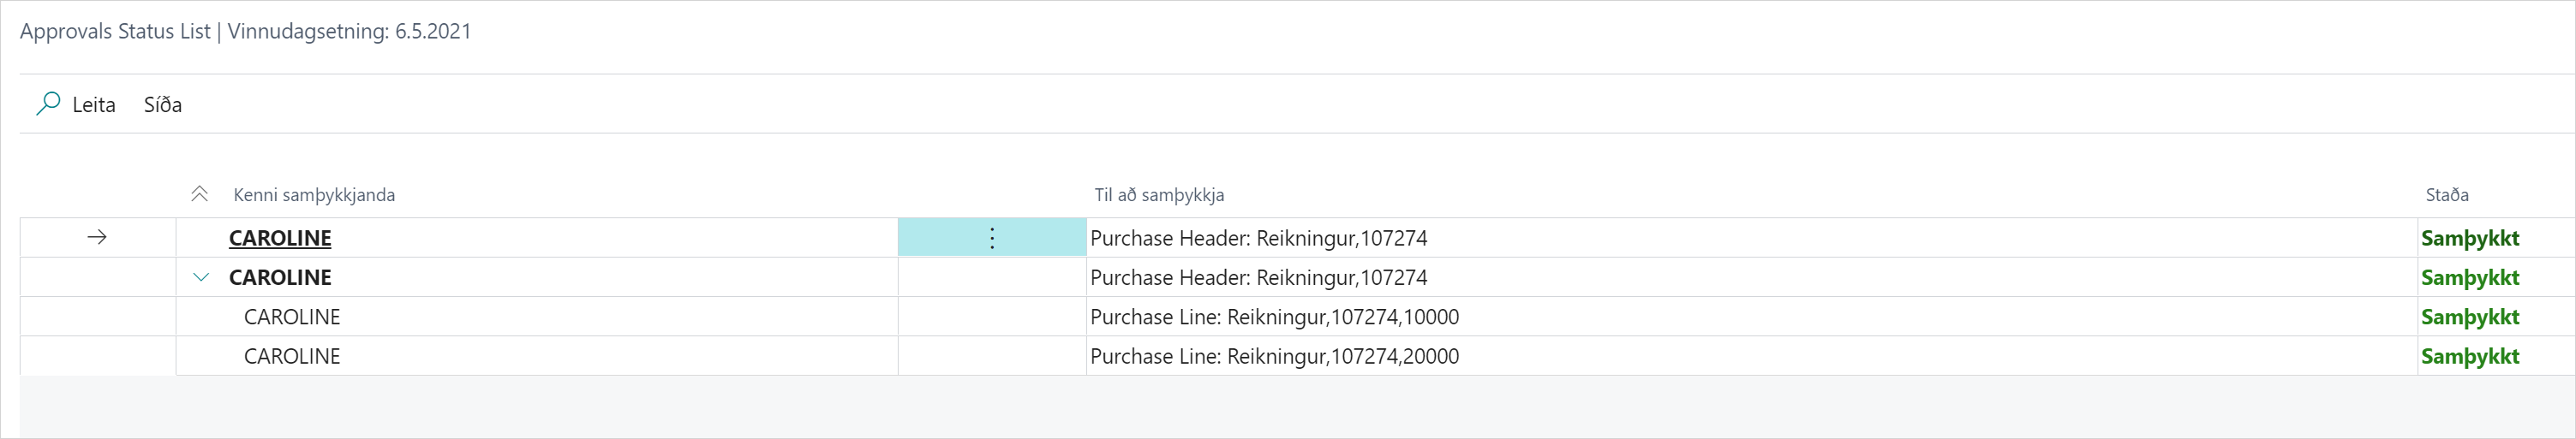Select Purchase Line Reikningur,107274,20000 cell
Viewport: 2576px width, 439px height.
point(1274,356)
